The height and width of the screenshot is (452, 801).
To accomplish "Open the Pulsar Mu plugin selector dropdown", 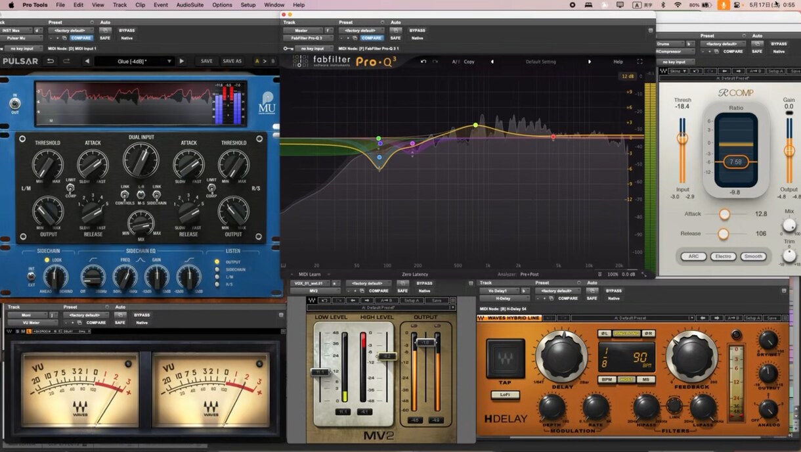I will [x=22, y=38].
